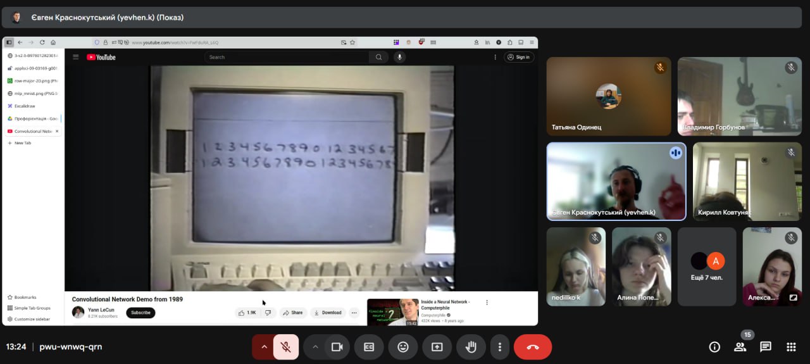Click the playing video on YouTube
This screenshot has width=810, height=364.
[x=302, y=178]
